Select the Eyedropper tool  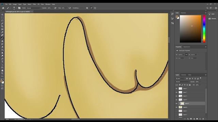pyautogui.click(x=2, y=32)
